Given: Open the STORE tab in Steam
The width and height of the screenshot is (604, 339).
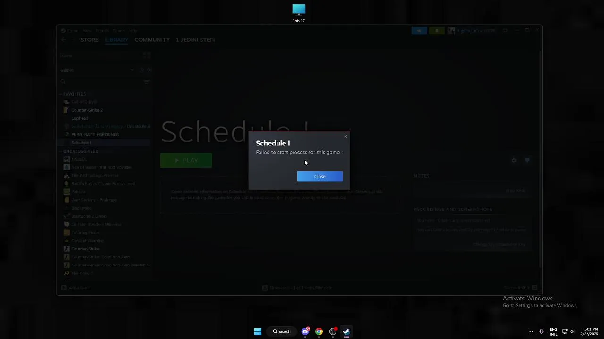Looking at the screenshot, I should [x=89, y=40].
